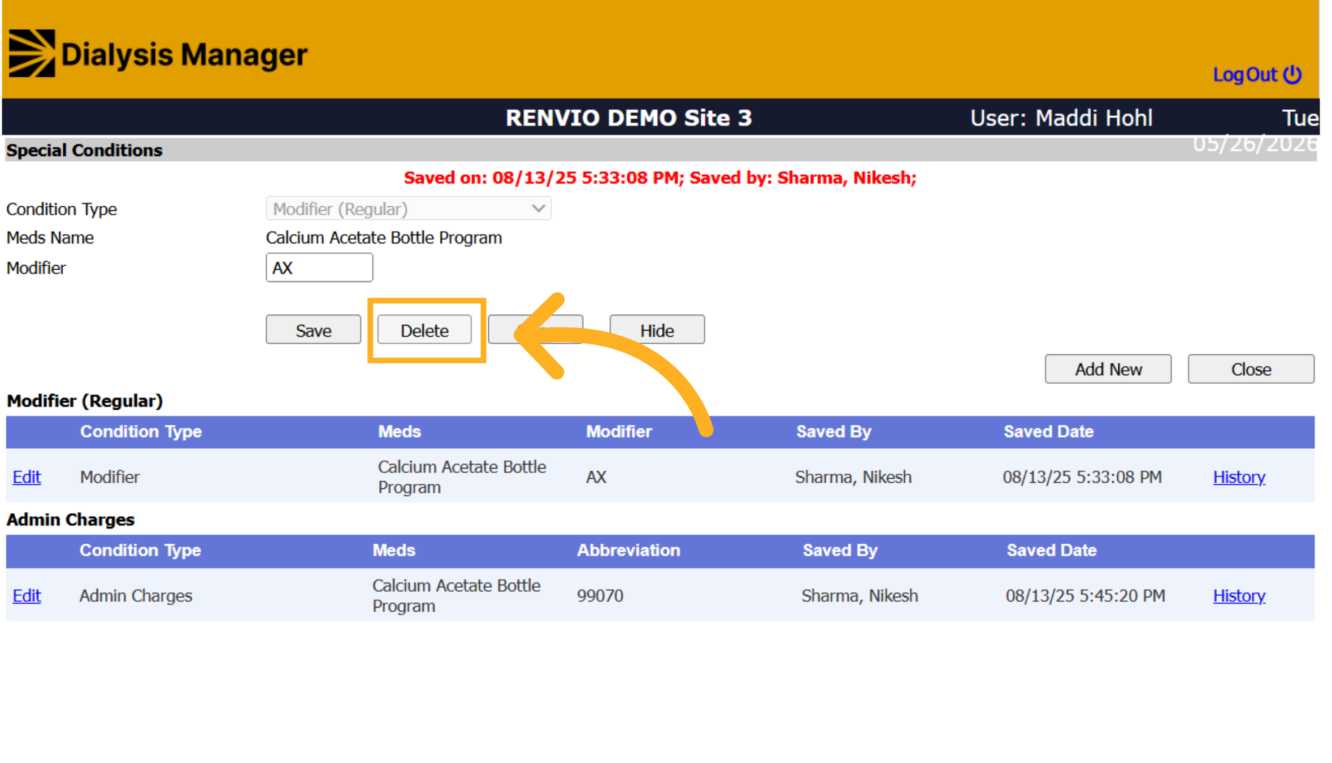Click the Meds header in Modifier table
This screenshot has width=1332, height=763.
pos(400,432)
